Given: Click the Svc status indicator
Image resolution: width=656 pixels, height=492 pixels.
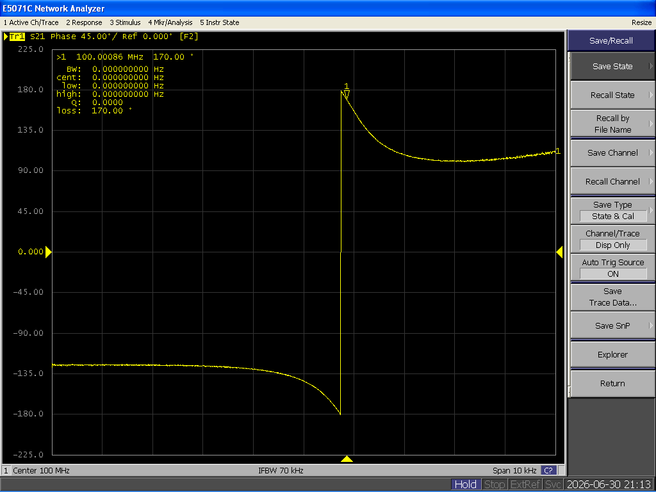Looking at the screenshot, I should click(553, 484).
